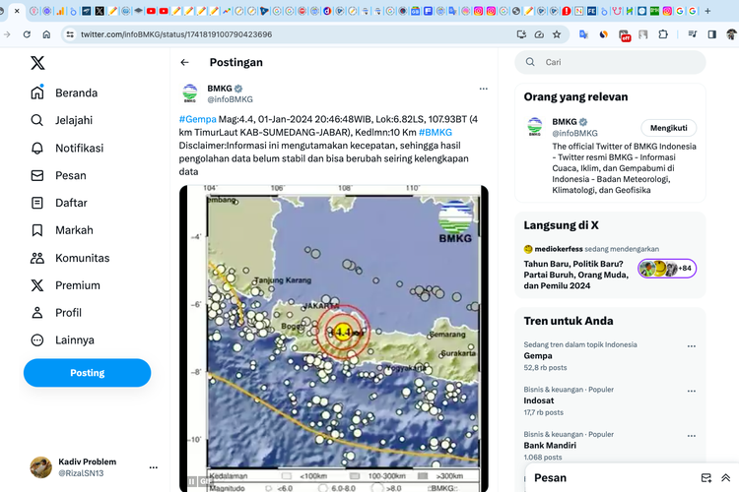This screenshot has width=739, height=492.
Task: Open the extensions puzzle icon
Action: pos(663,34)
